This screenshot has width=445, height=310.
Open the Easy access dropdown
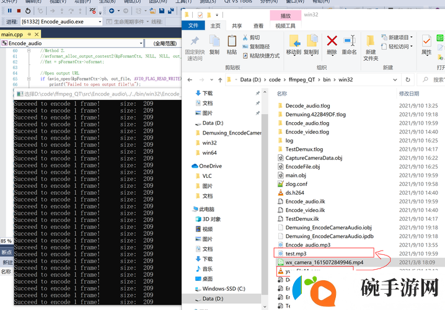point(397,46)
